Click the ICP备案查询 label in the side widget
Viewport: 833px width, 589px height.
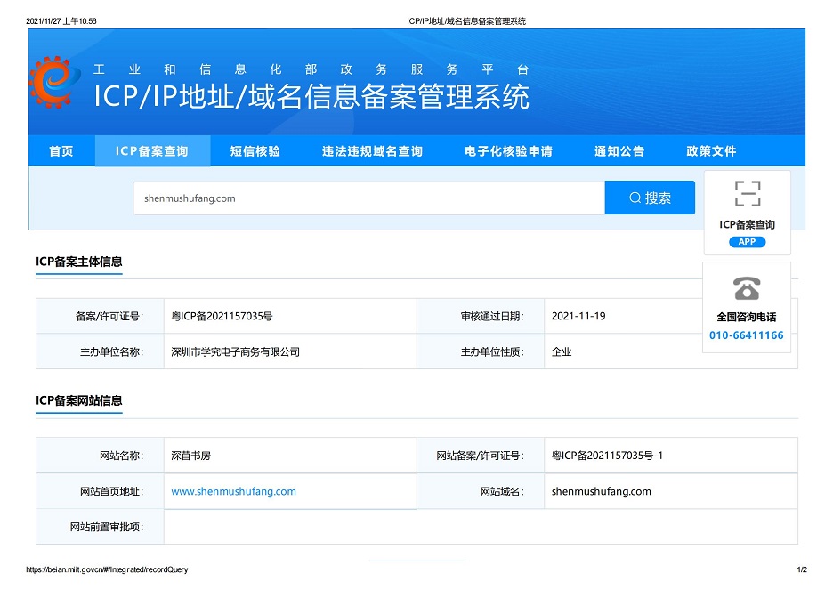tap(747, 225)
